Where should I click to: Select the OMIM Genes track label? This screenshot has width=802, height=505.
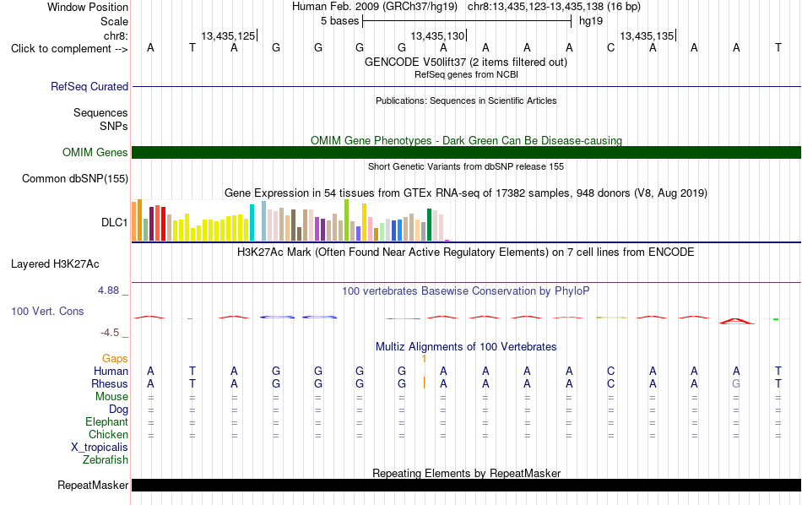point(95,153)
